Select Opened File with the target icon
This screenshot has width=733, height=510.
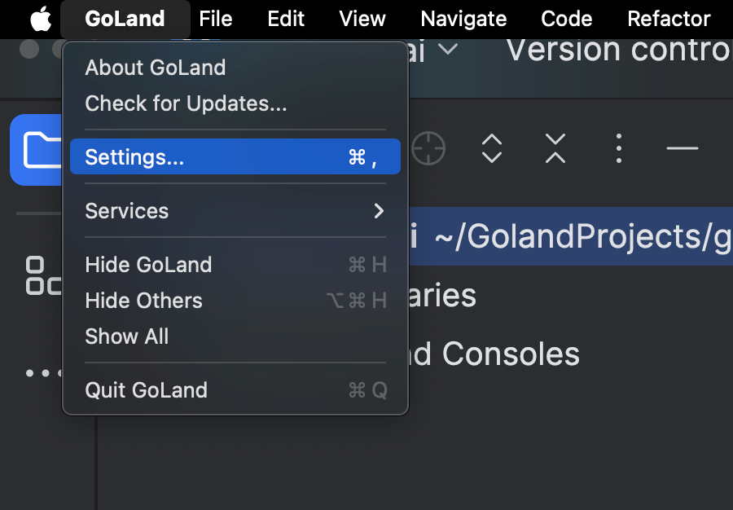[428, 148]
